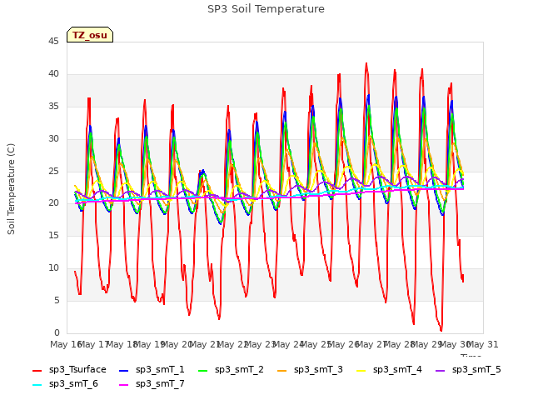Click the 15 y-axis tick label
Image resolution: width=533 pixels, height=400 pixels.
click(x=53, y=235)
